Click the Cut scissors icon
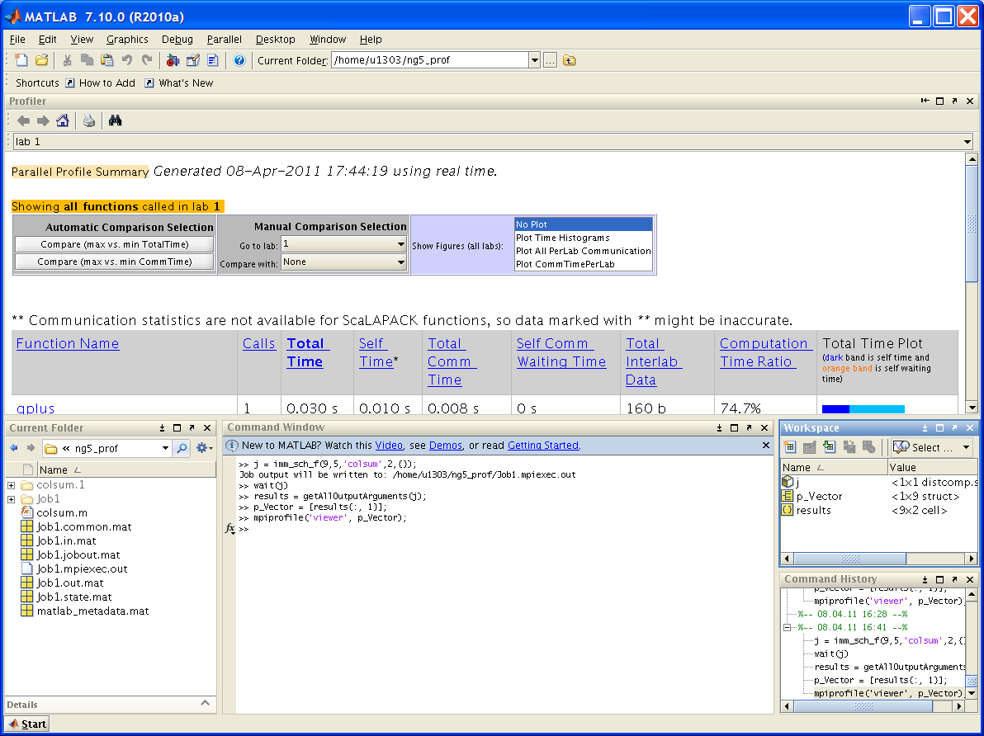The width and height of the screenshot is (984, 736). tap(67, 60)
